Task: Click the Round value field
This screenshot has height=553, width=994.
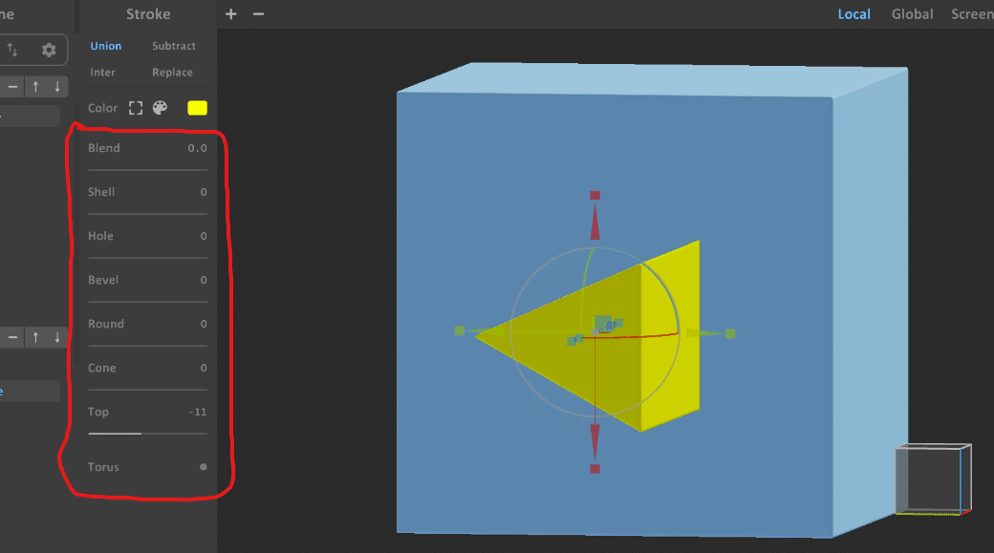Action: tap(204, 324)
